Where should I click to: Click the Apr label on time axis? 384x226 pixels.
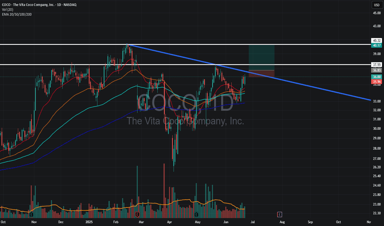click(169, 222)
